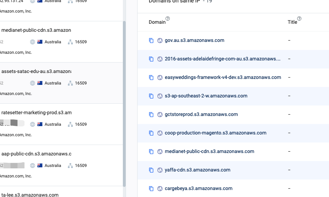Click Australia flag in medianet-public-cdn card
The width and height of the screenshot is (329, 197).
40,42
